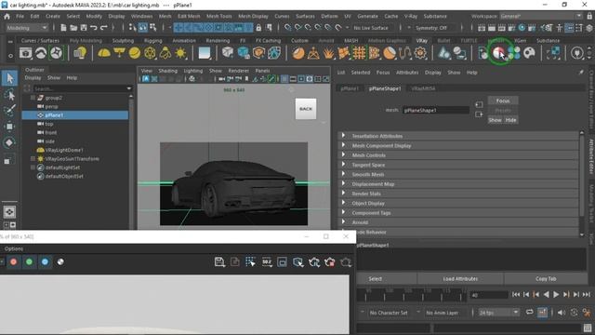This screenshot has height=335, width=595.
Task: Open the Modeling menu set dropdown
Action: click(x=27, y=28)
